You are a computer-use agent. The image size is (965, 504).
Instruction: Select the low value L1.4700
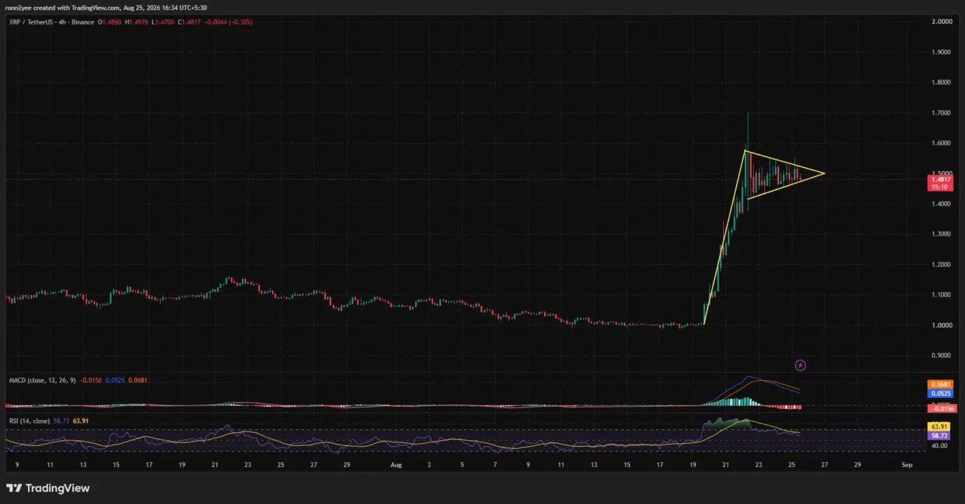click(164, 22)
